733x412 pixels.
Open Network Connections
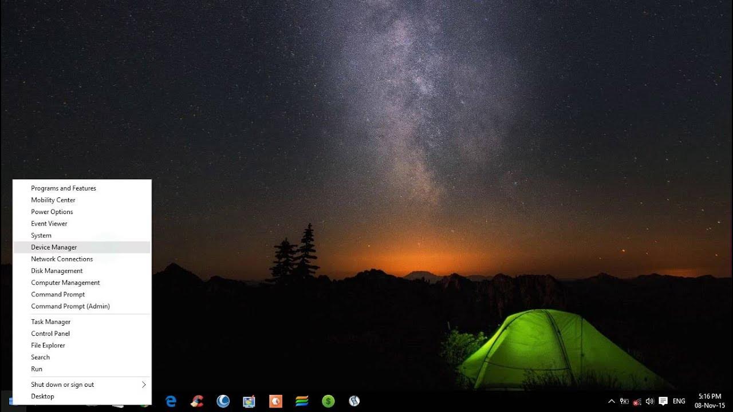(82, 259)
